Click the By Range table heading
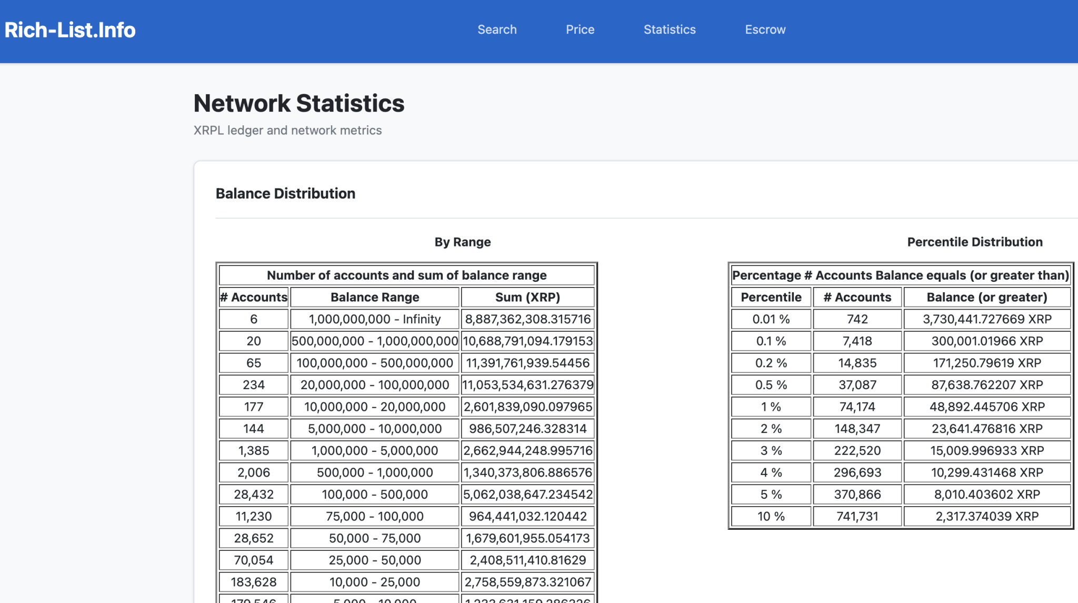The image size is (1078, 603). click(x=462, y=242)
